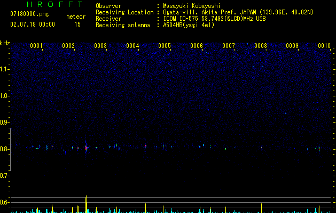Click the 0.7 kHz axis label

tap(4, 176)
